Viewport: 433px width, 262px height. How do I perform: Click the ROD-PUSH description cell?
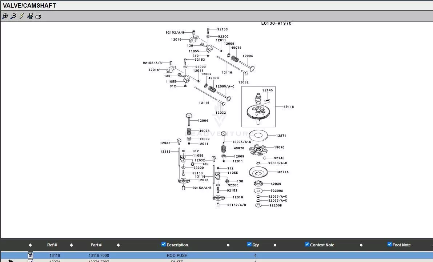tap(177, 255)
